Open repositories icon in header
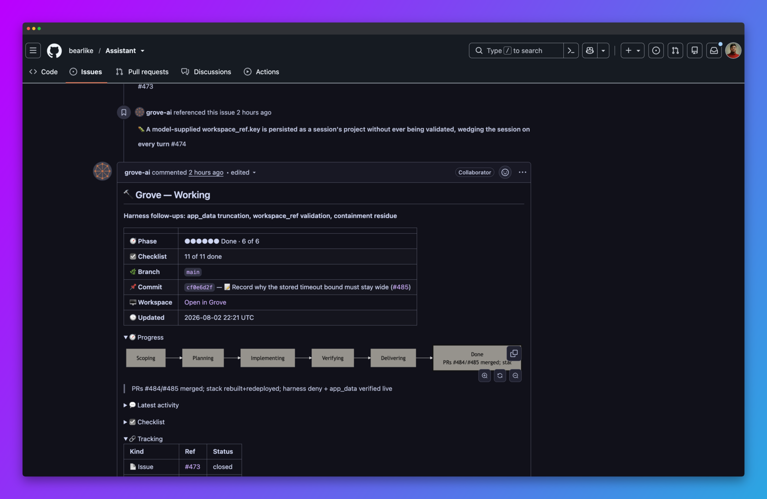The width and height of the screenshot is (767, 499). pyautogui.click(x=695, y=50)
